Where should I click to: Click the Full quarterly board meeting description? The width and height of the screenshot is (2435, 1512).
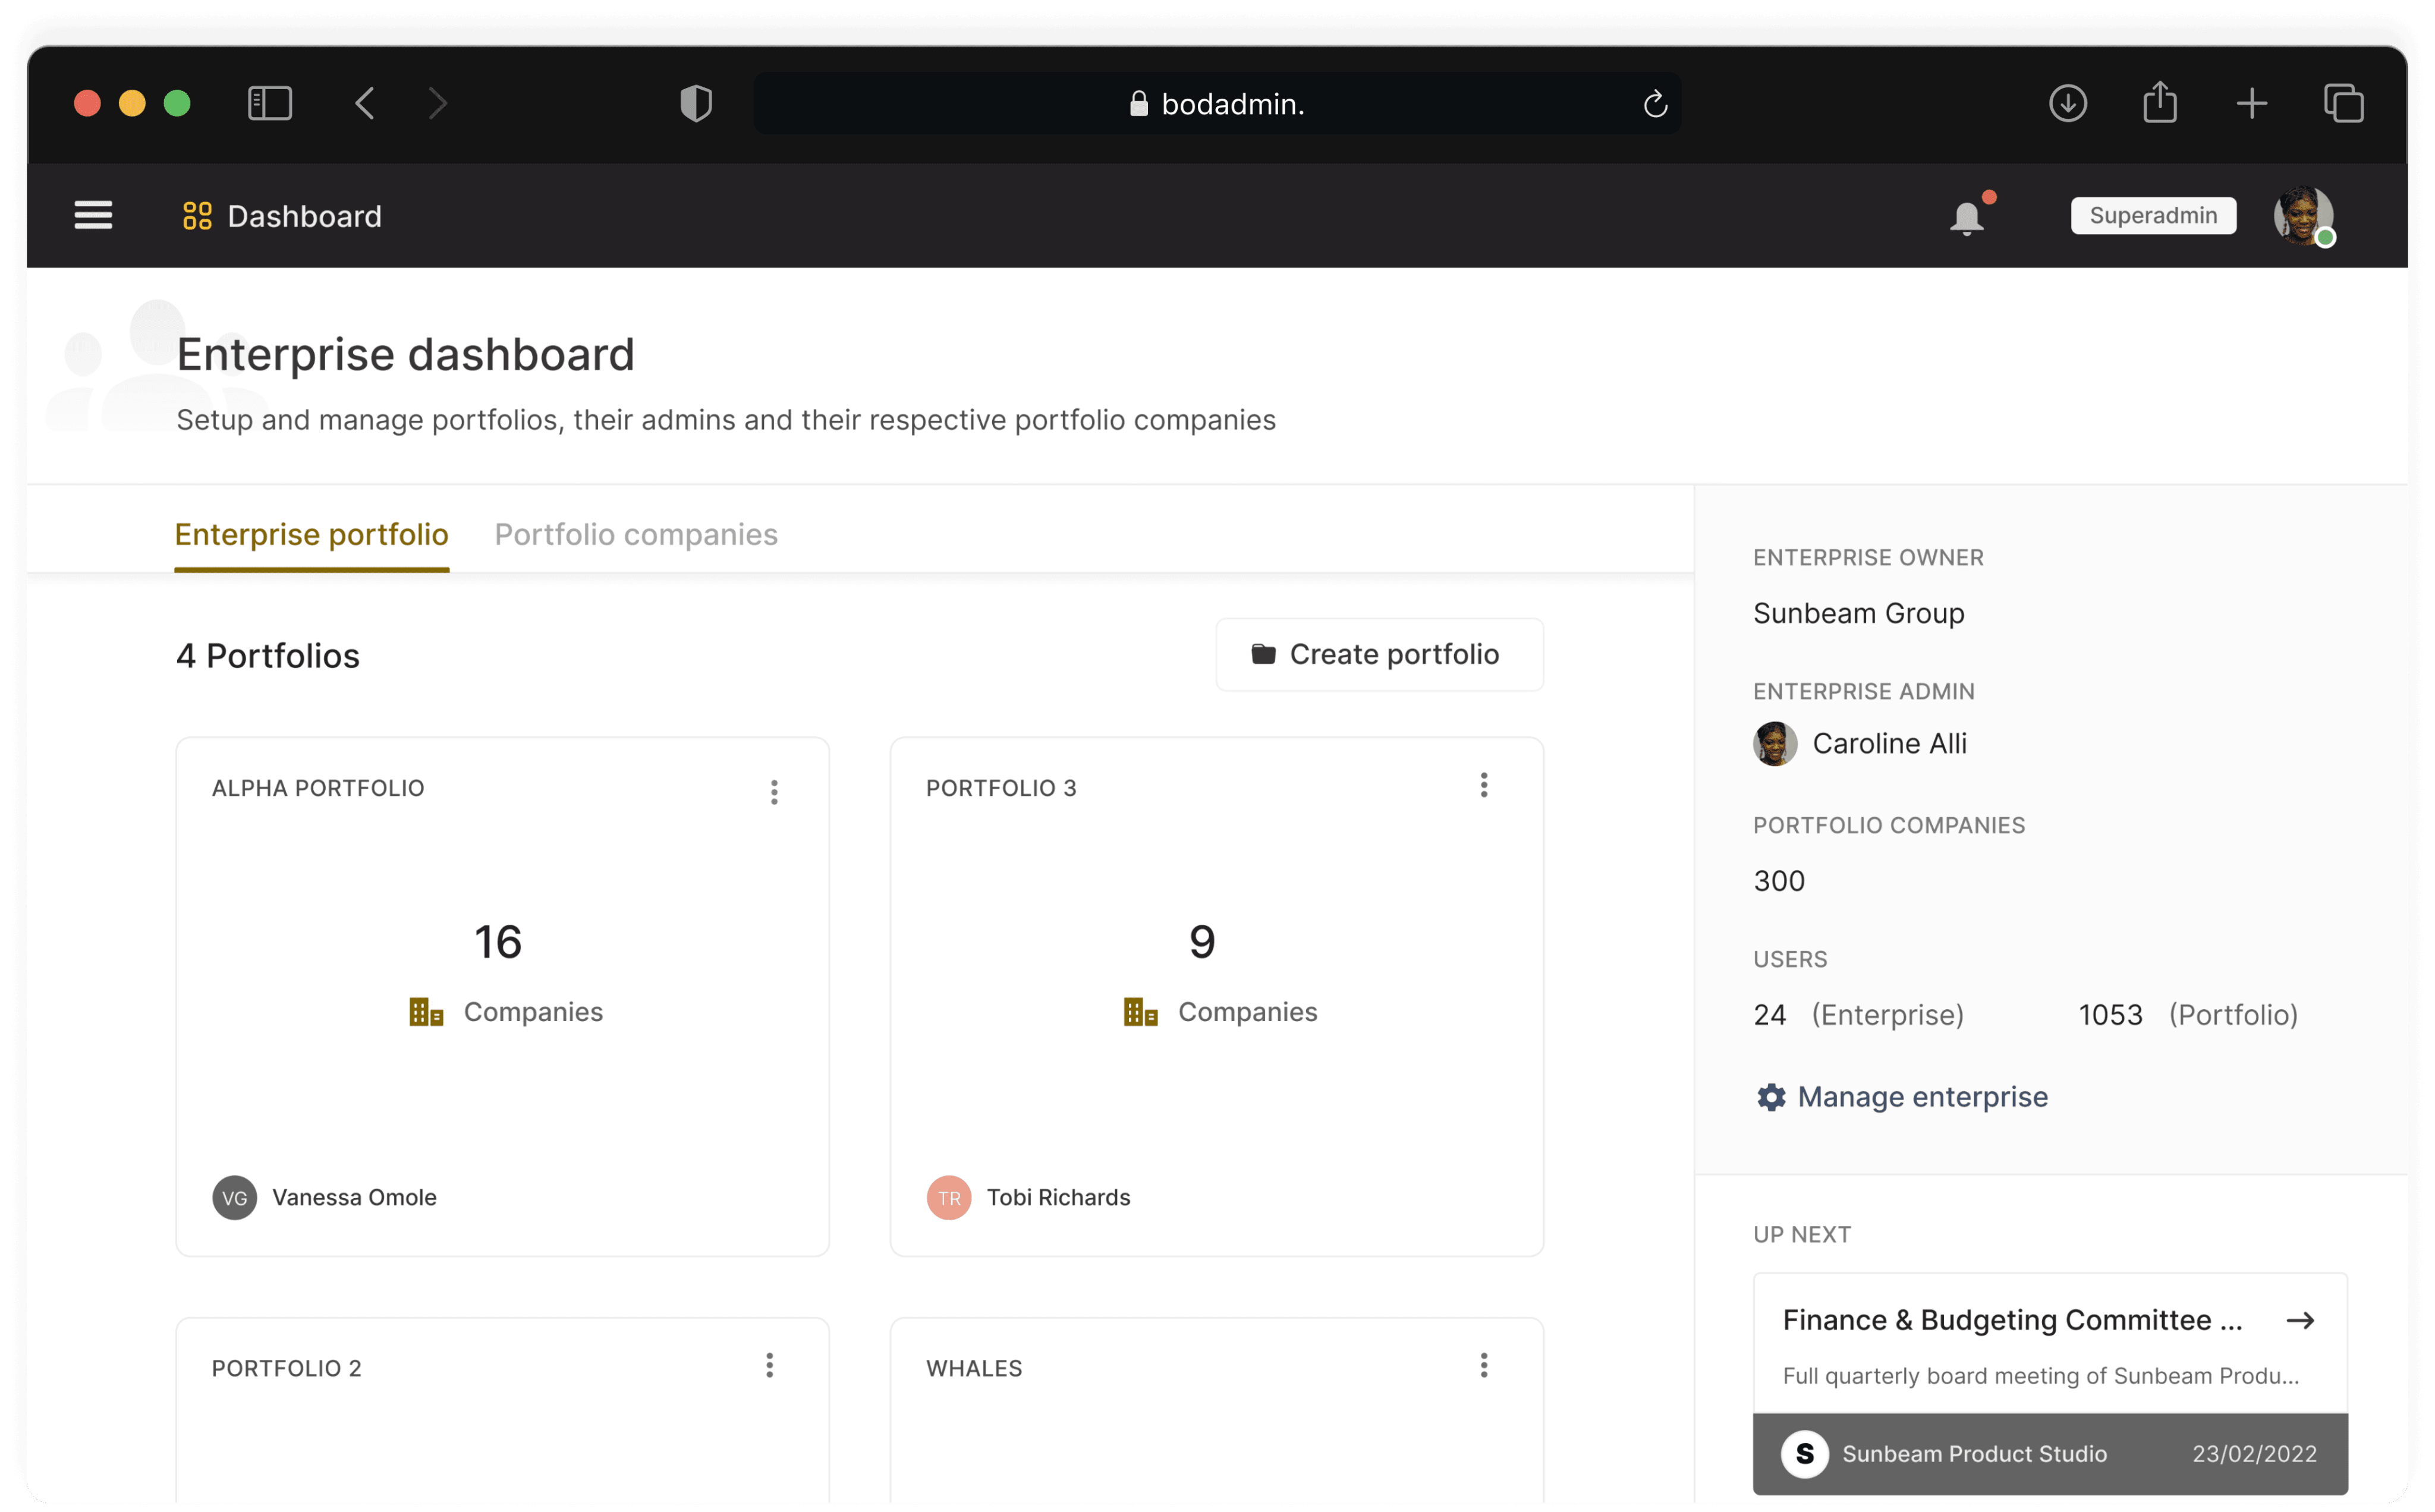click(x=2040, y=1375)
